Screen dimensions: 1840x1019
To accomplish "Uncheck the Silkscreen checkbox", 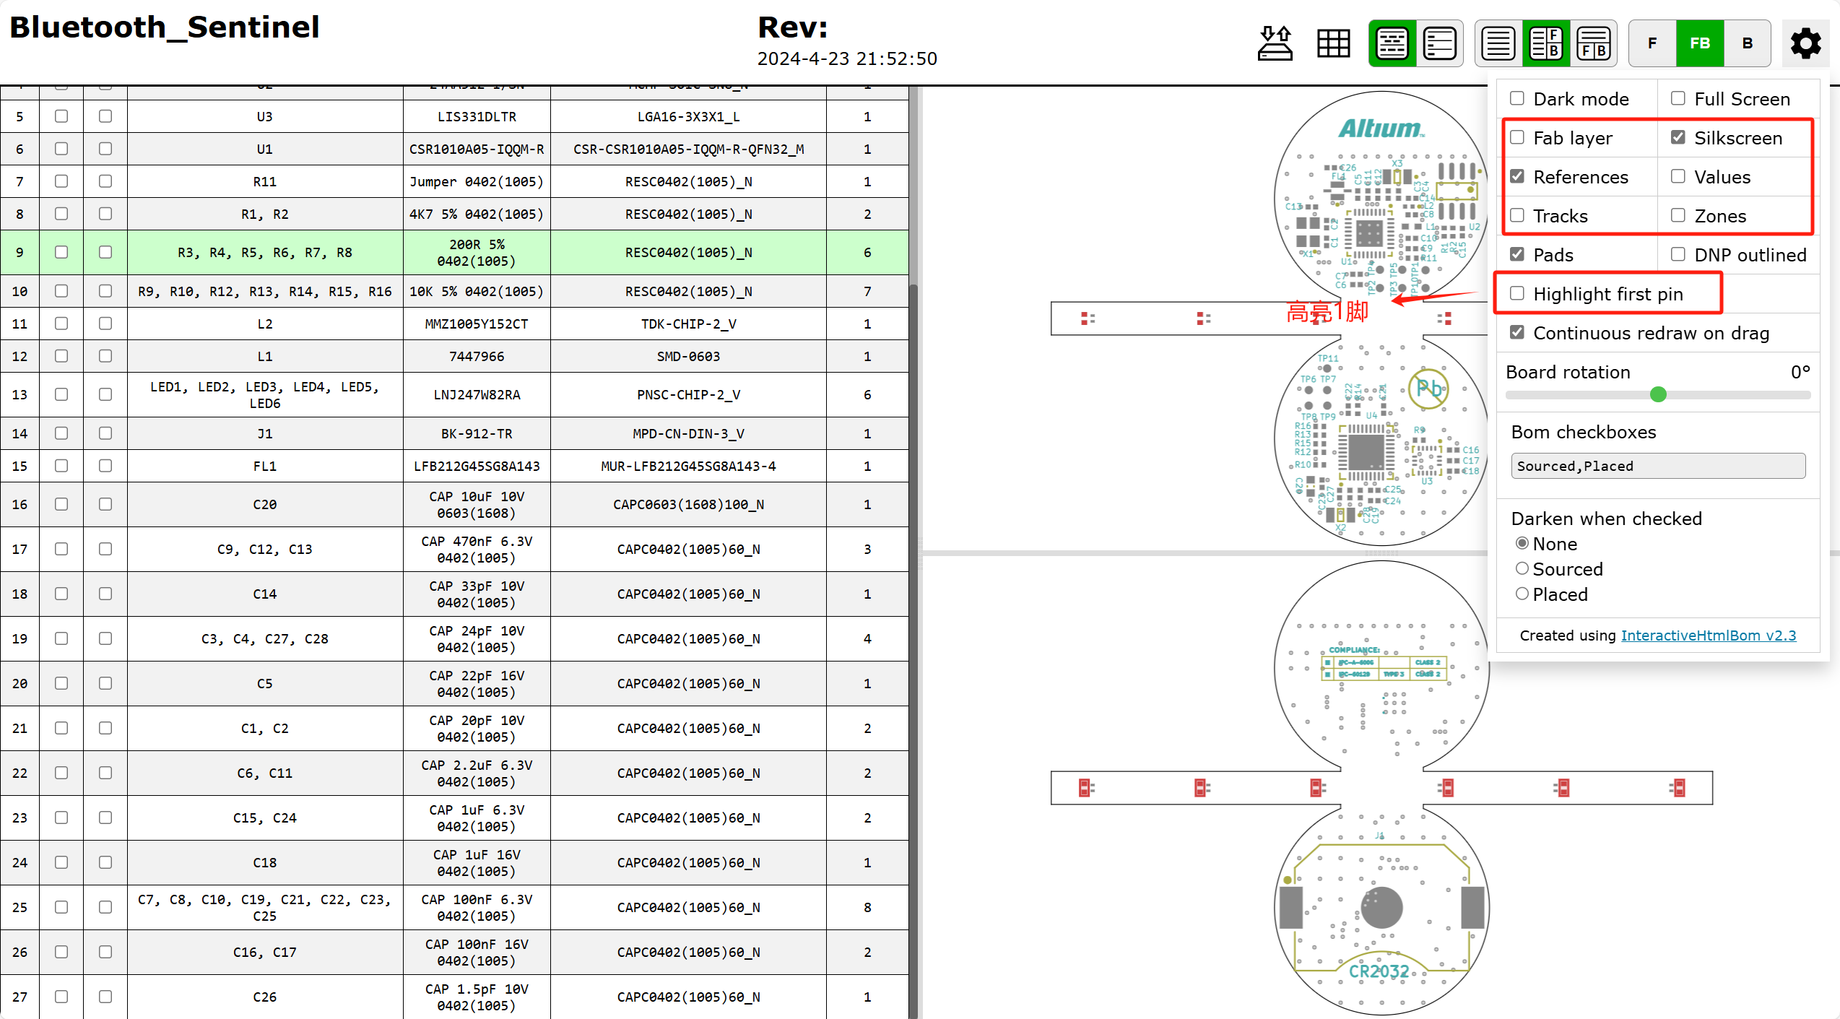I will coord(1678,137).
